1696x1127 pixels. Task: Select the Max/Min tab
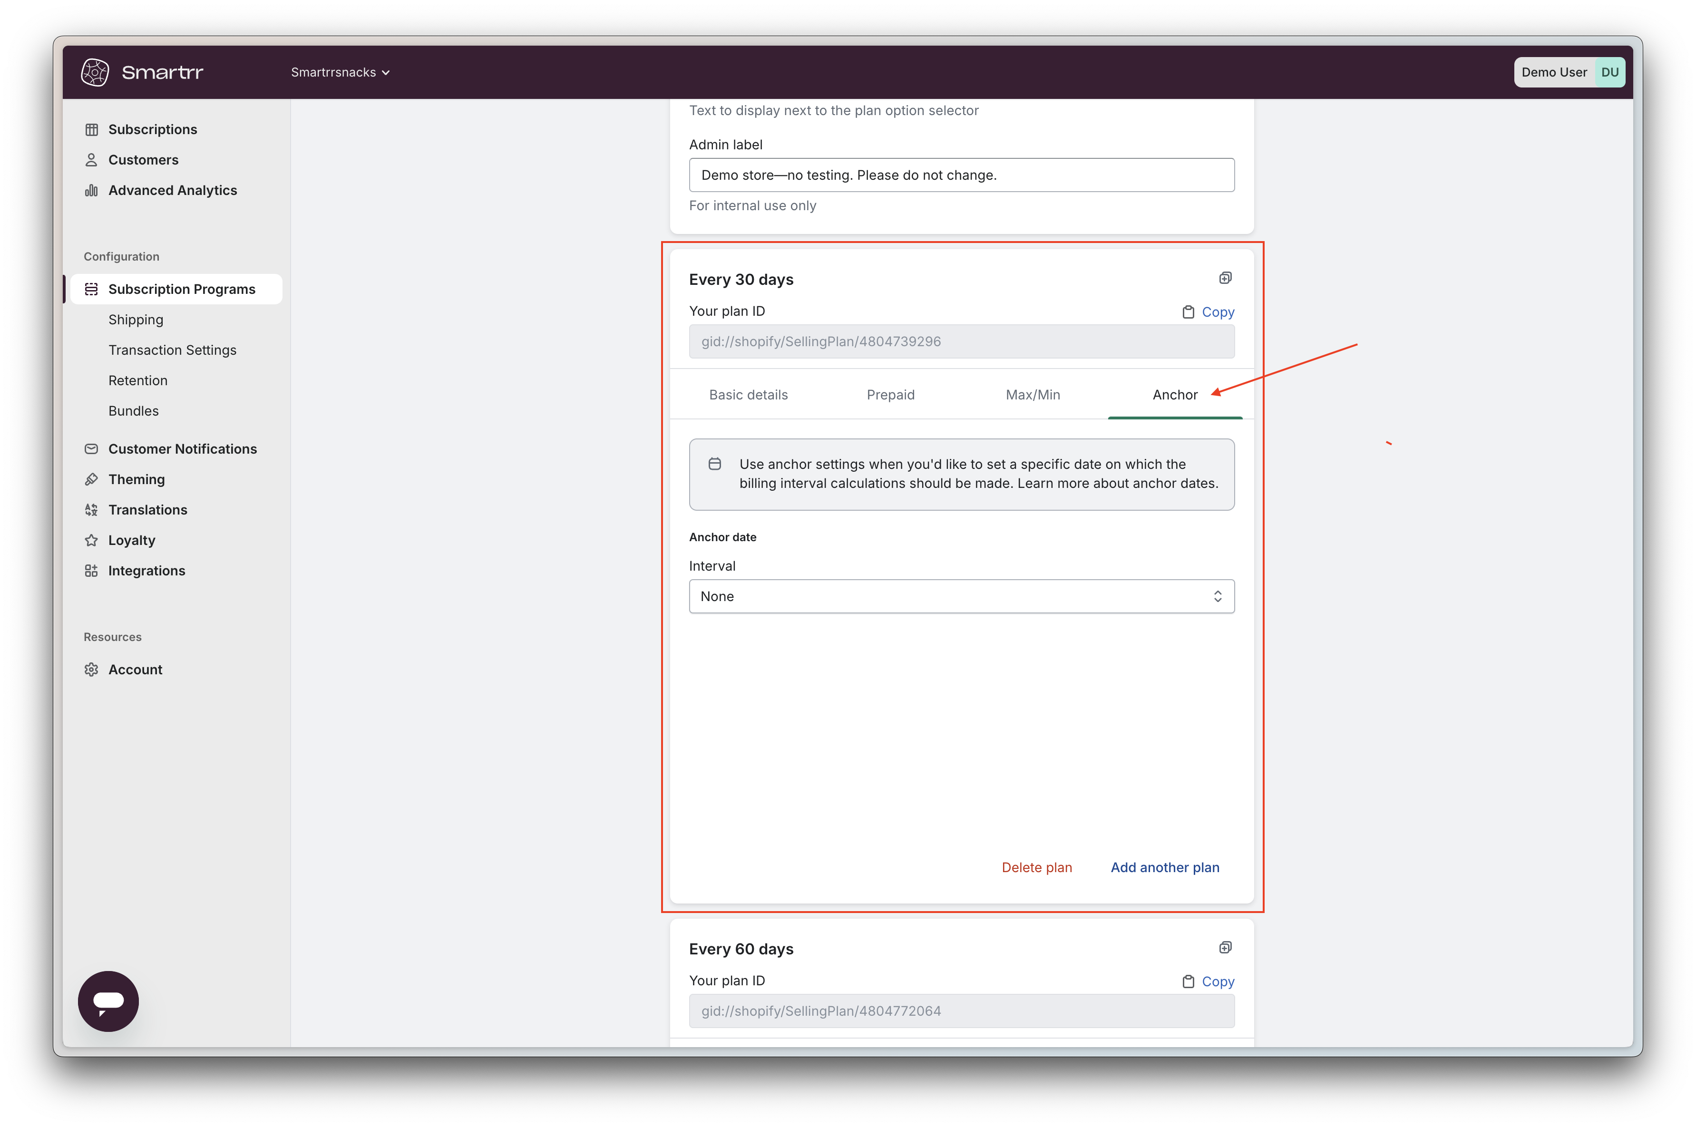[1032, 395]
